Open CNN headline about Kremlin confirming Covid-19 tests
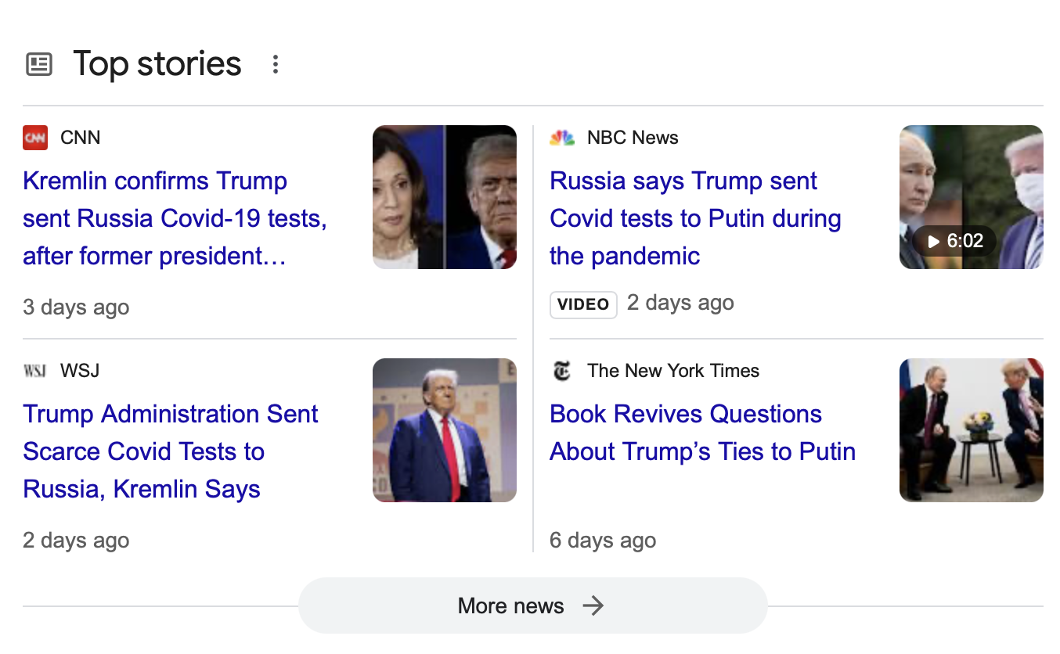This screenshot has width=1060, height=654. [x=175, y=218]
